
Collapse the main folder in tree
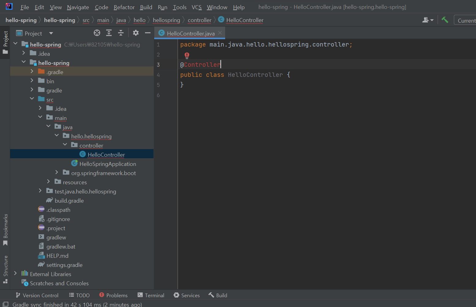pyautogui.click(x=40, y=117)
